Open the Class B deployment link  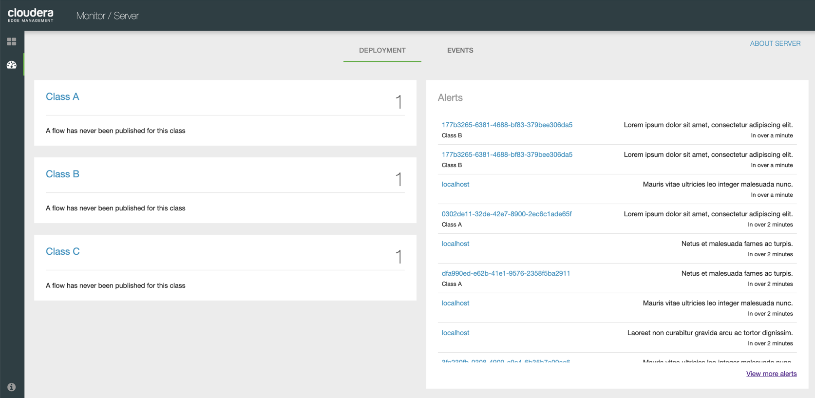pos(62,174)
